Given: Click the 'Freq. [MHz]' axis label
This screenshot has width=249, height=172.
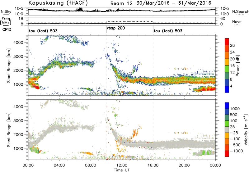Looking at the screenshot, I should (x=6, y=21).
